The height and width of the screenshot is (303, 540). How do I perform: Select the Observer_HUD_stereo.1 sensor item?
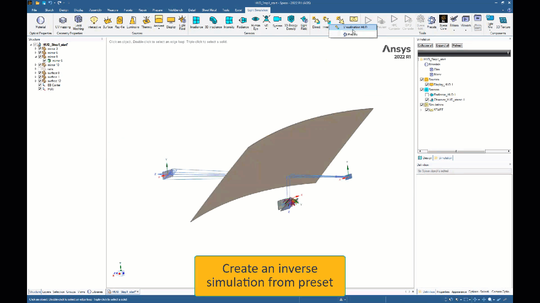coord(449,100)
